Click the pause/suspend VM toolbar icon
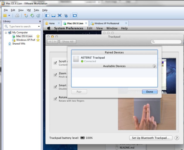The image size is (184, 150). tap(5, 16)
